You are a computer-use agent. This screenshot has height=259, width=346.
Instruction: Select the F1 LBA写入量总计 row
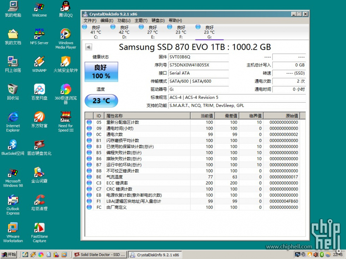click(193, 201)
